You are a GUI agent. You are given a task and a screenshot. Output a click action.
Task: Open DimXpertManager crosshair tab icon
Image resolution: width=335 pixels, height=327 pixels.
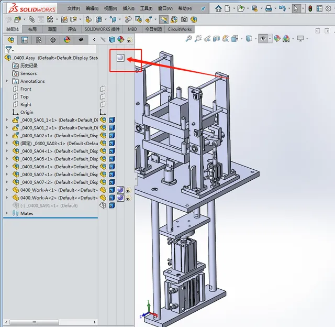tap(53, 40)
